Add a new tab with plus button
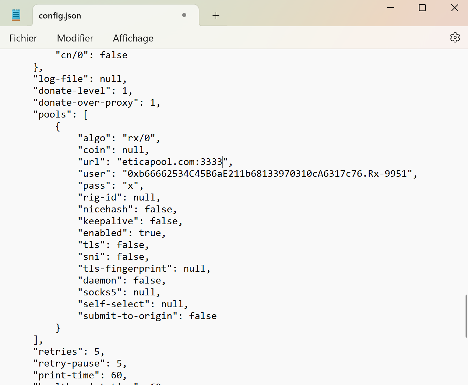 (216, 15)
